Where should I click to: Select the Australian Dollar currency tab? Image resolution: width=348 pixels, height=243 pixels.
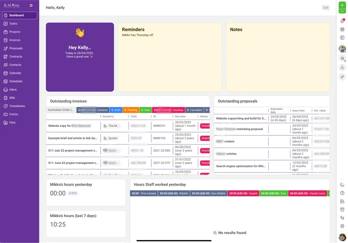[x=61, y=110]
